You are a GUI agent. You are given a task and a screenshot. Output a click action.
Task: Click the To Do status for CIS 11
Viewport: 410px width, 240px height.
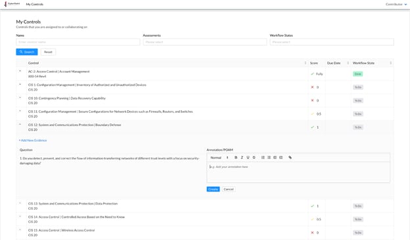[x=358, y=114]
